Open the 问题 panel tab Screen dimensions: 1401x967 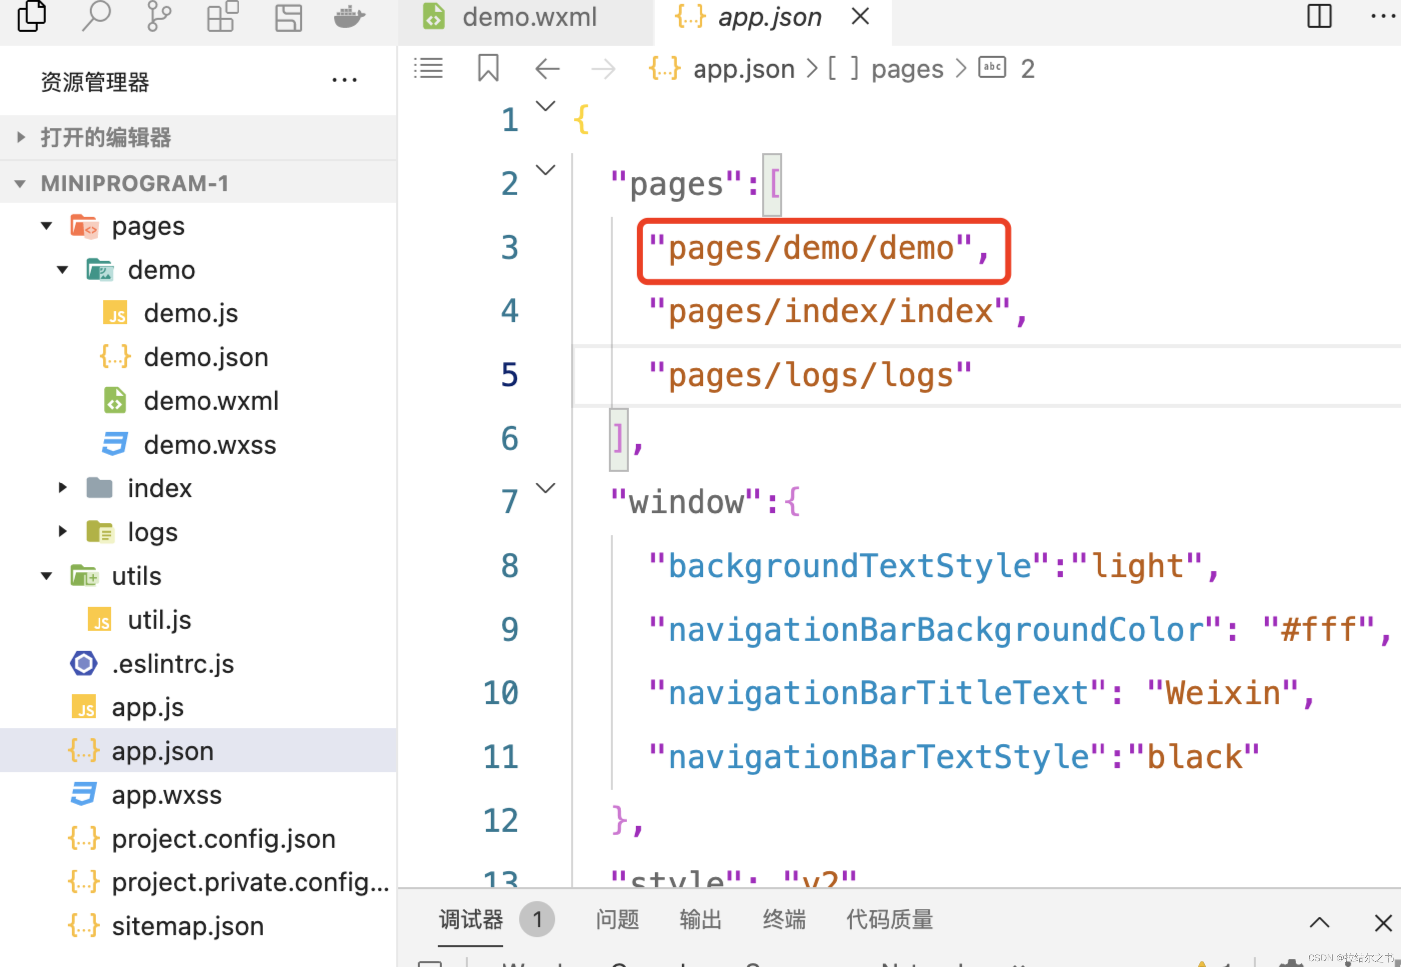617,920
